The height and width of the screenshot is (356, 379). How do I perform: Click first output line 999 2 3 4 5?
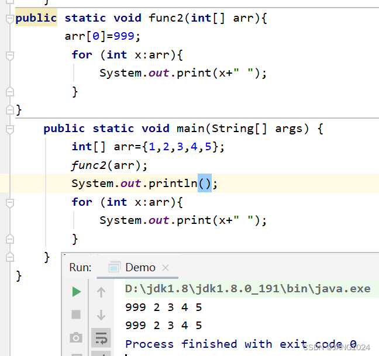tap(163, 307)
